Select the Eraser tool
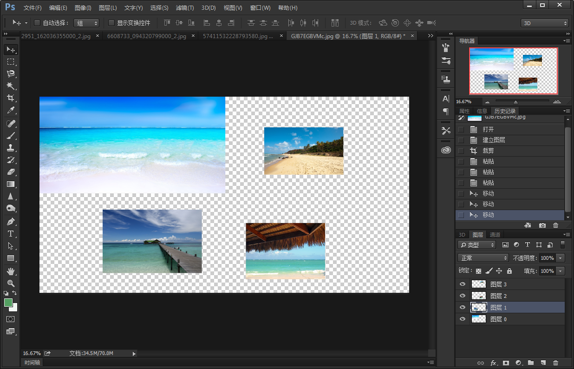 click(x=11, y=172)
